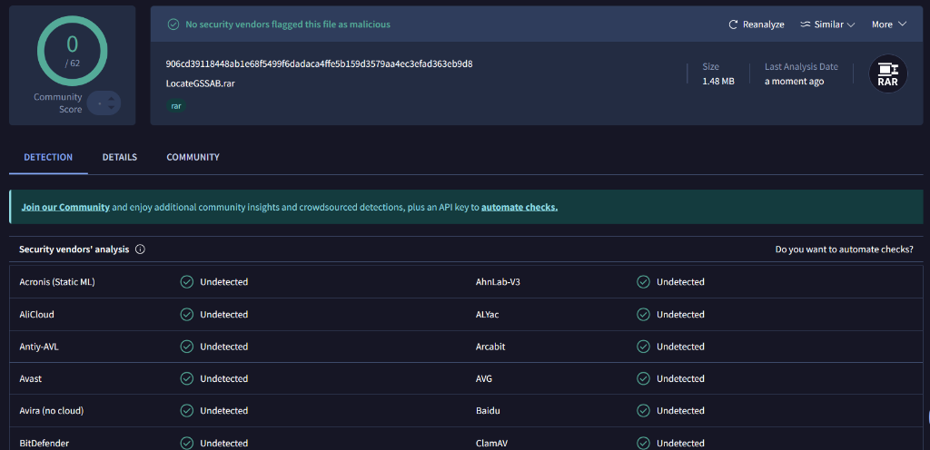
Task: Click the ClamAV undetected checkmark icon
Action: tap(644, 443)
